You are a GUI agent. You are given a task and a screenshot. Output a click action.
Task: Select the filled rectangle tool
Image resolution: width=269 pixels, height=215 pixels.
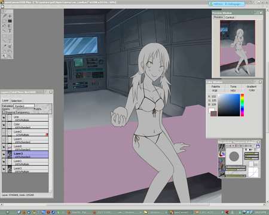(x=10, y=21)
